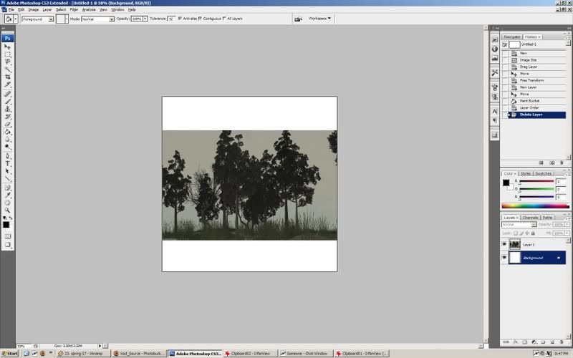Select the Lasso tool
573x358 pixels.
coord(8,62)
